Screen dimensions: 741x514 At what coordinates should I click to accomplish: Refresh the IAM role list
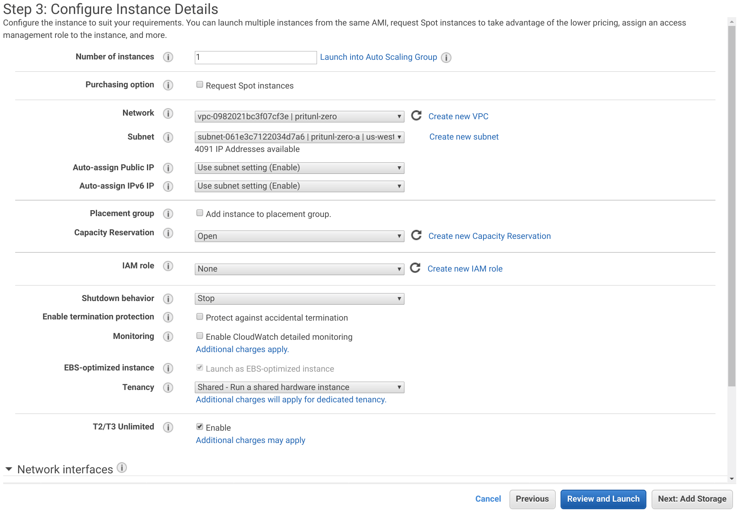point(415,268)
